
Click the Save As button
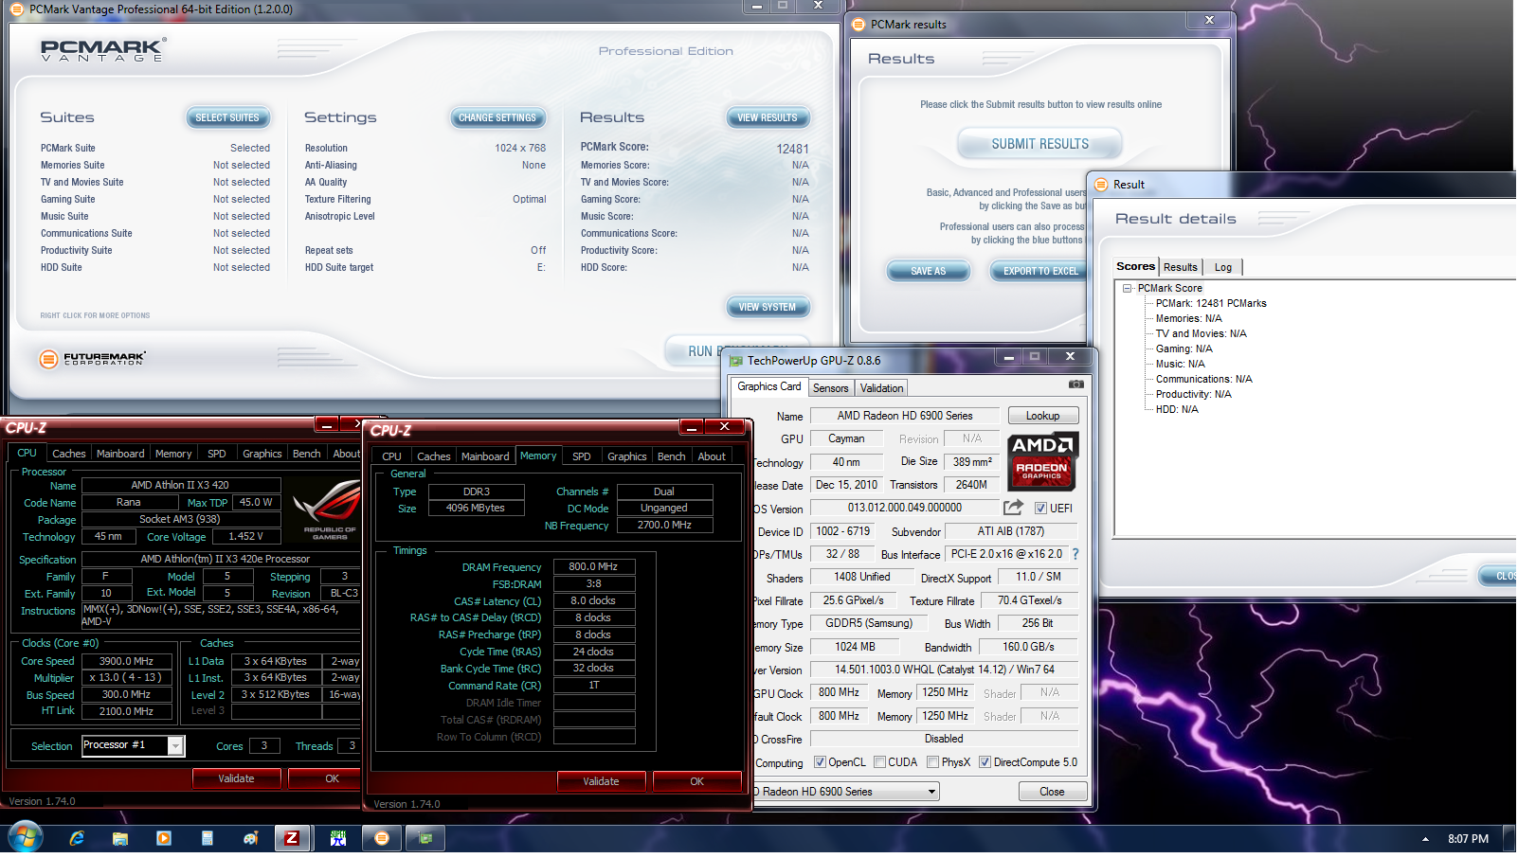click(x=929, y=271)
